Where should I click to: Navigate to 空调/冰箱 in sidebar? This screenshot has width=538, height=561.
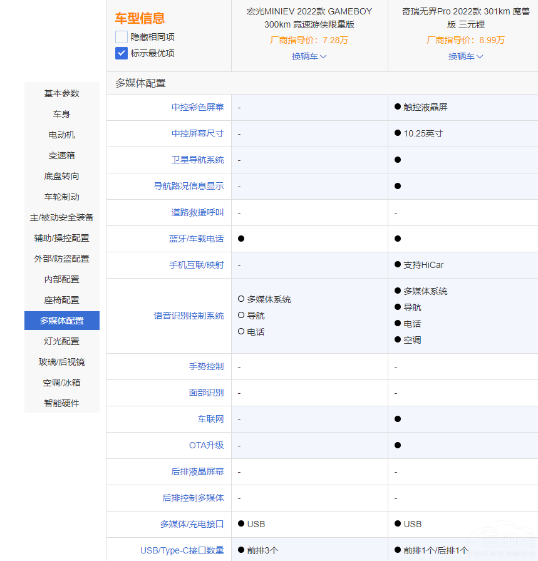pyautogui.click(x=61, y=383)
